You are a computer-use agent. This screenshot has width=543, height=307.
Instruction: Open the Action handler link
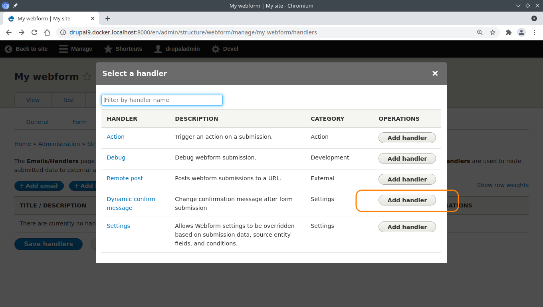115,137
